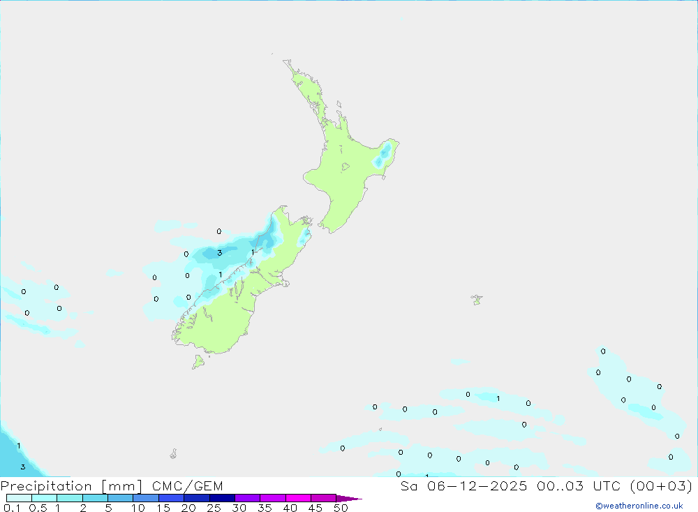
Task: Click the '(00+03)' forecast offset text
Action: [x=662, y=486]
